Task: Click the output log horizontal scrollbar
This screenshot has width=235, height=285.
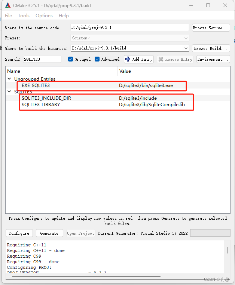Action: (x=86, y=276)
